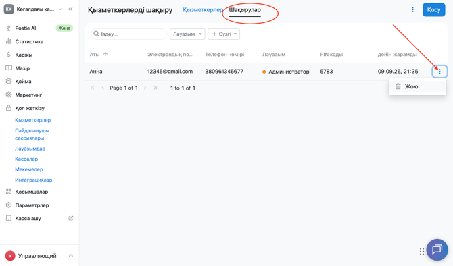Open the Қойма warehouse section

23,82
